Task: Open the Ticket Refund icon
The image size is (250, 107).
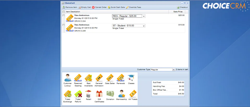Action: coord(78,96)
